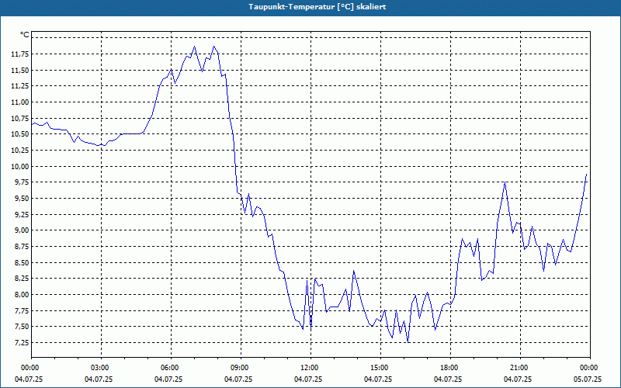The height and width of the screenshot is (388, 621).
Task: Select the 05.07.25 date label
Action: [x=588, y=379]
